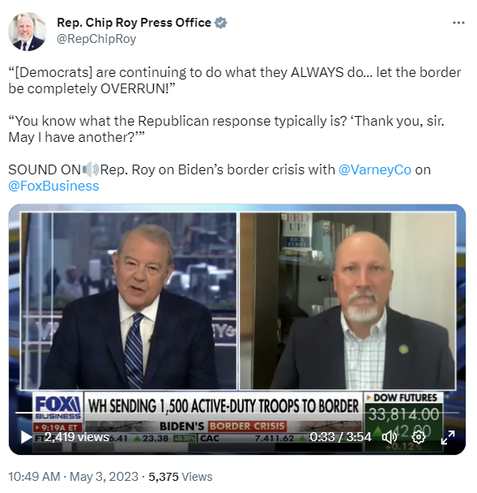Follow the @FoxBusiness mention link
Viewport: 477px width, 493px height.
click(53, 186)
